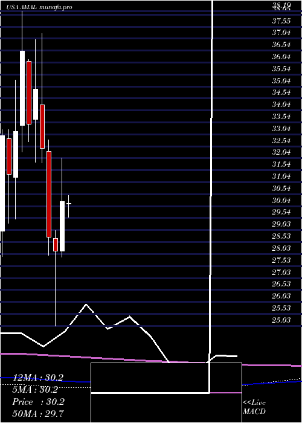Click the 36.54 price axis label
302x423 pixels.
(x=281, y=45)
